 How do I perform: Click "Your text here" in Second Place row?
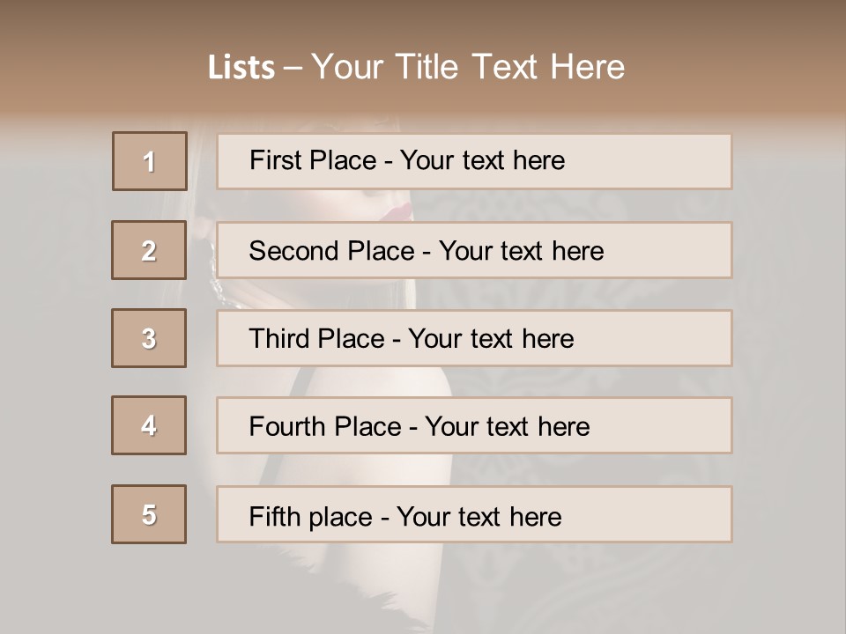pos(521,251)
